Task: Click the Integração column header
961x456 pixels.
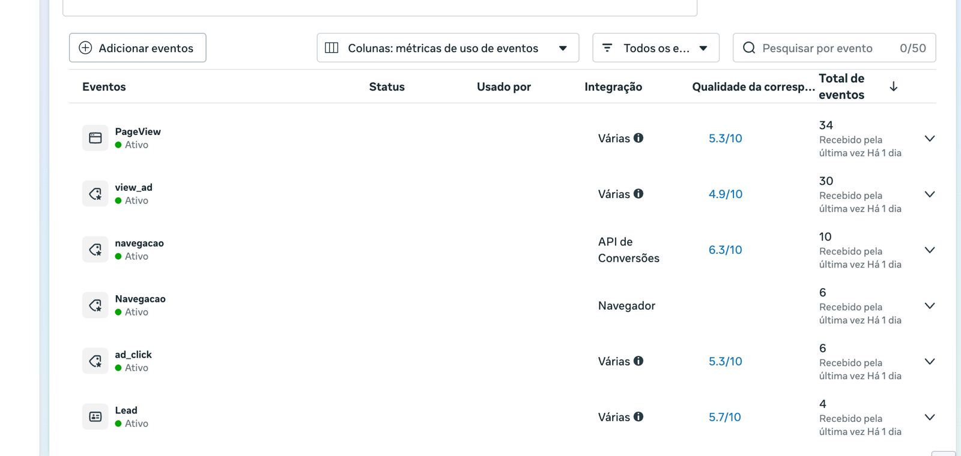Action: point(613,87)
